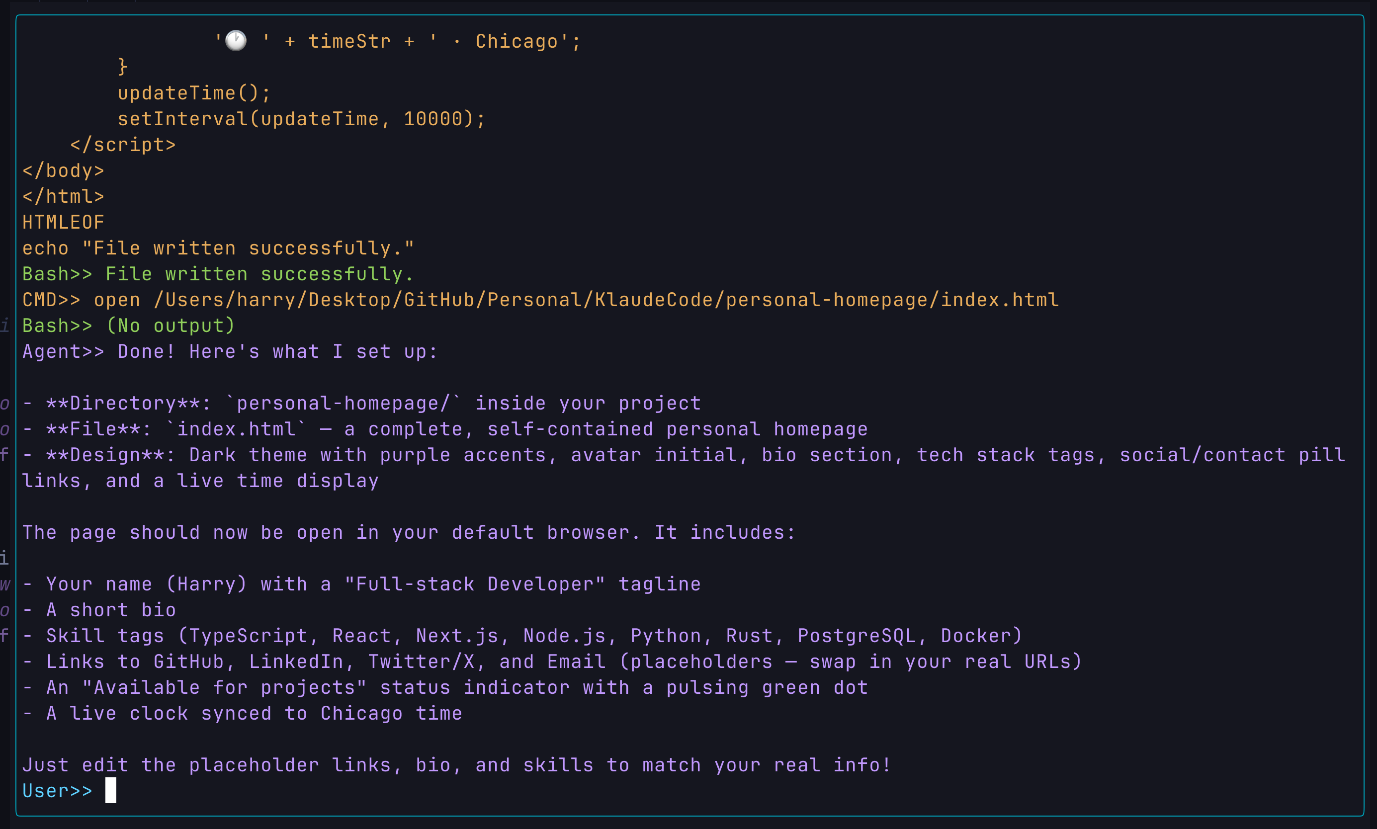Screen dimensions: 1377x829
Task: Click "Agent>> Done! Here's what I set up:"
Action: (230, 351)
